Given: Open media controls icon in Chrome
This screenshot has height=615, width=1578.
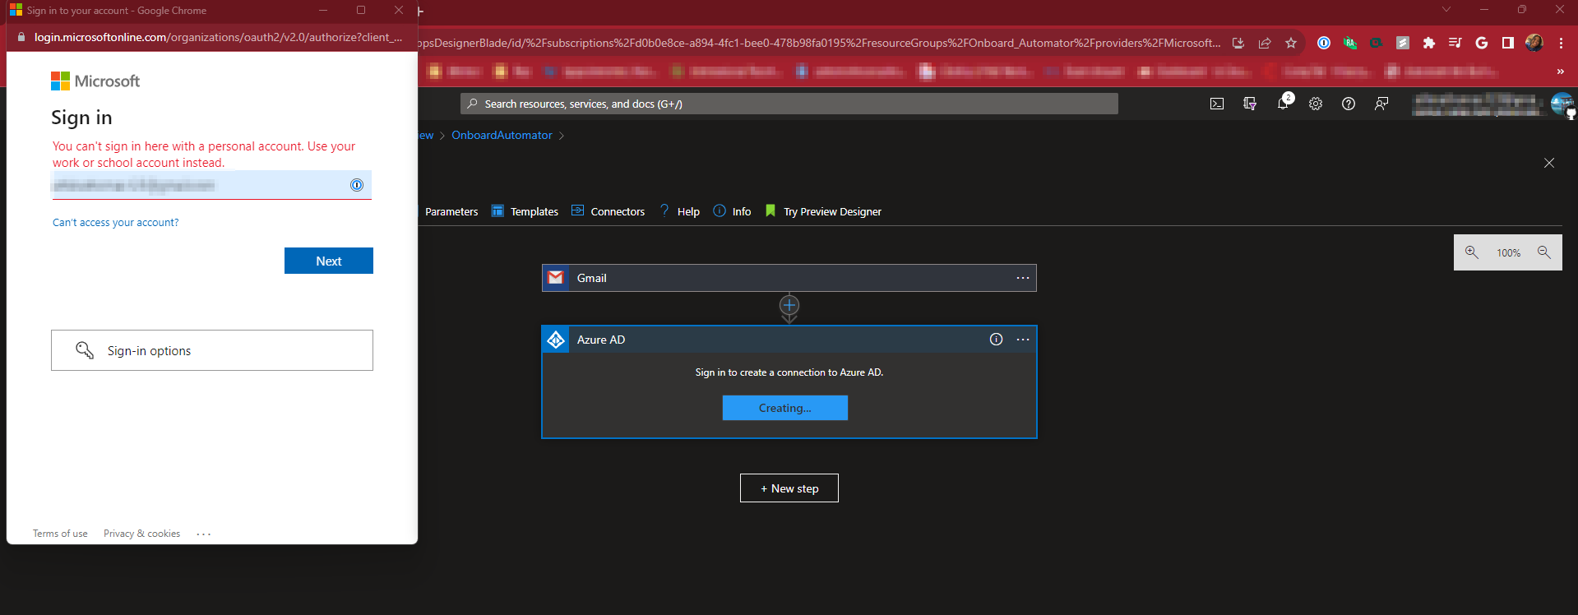Looking at the screenshot, I should point(1455,43).
